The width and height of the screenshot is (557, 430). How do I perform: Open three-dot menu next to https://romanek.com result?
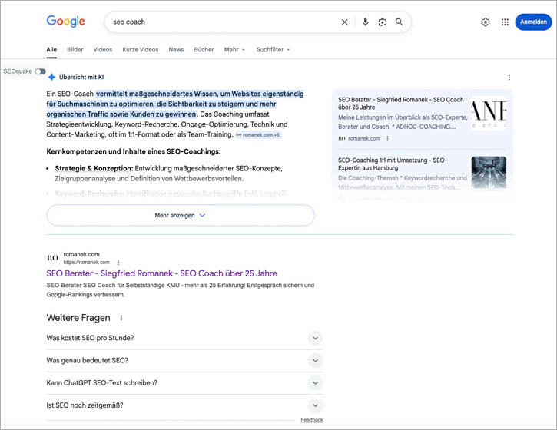click(x=118, y=262)
